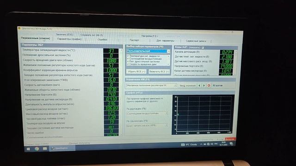
Task: Select the diagnostics app taskbar button
Action: [x=62, y=148]
